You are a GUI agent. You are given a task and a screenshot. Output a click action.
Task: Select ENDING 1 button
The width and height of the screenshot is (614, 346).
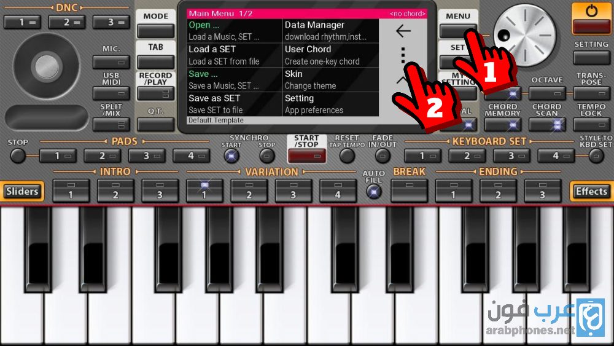pyautogui.click(x=454, y=191)
